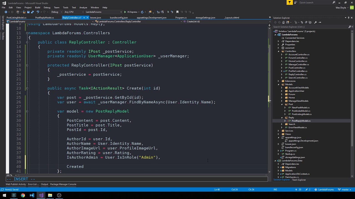Switch to the Program.cs tab

click(x=181, y=18)
